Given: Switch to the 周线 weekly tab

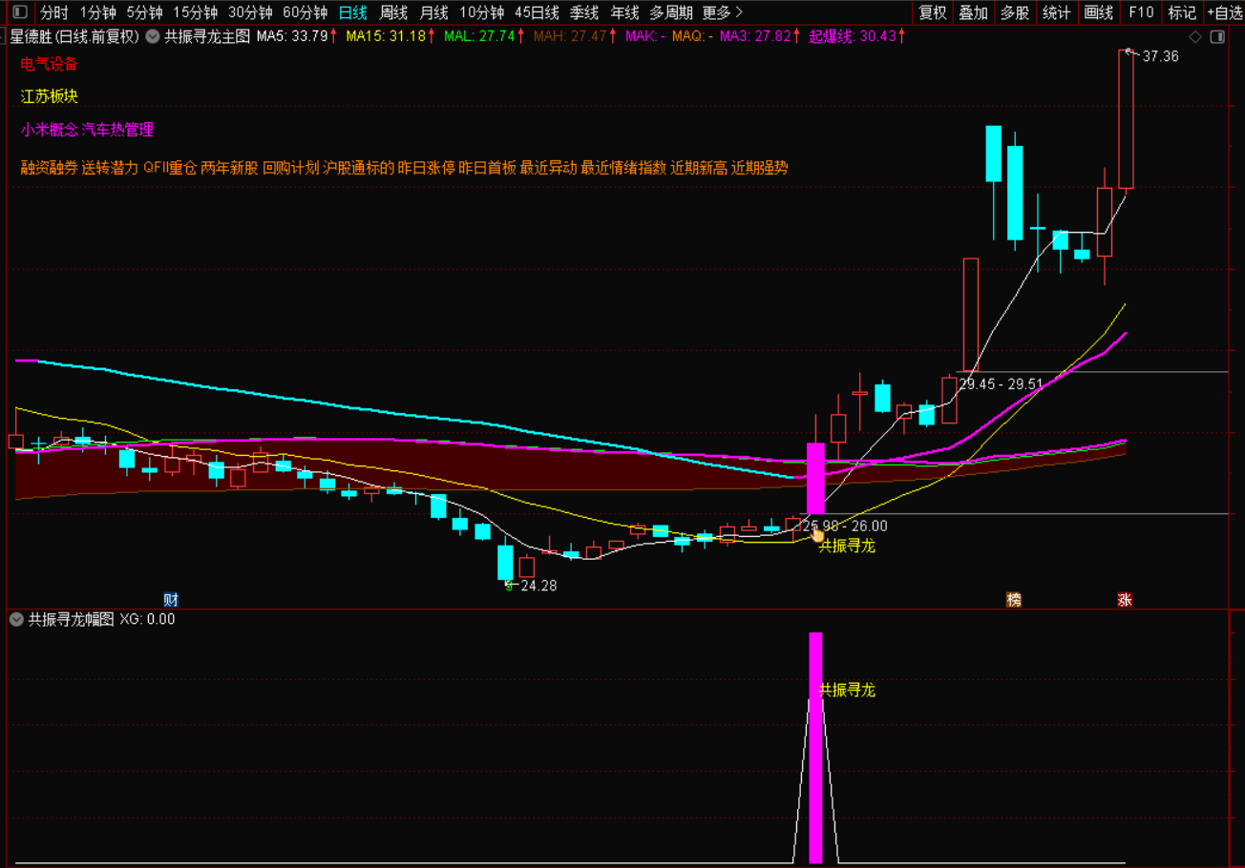Looking at the screenshot, I should (393, 12).
